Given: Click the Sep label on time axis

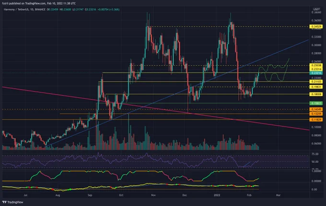Looking at the screenshot, I should coord(90,195).
